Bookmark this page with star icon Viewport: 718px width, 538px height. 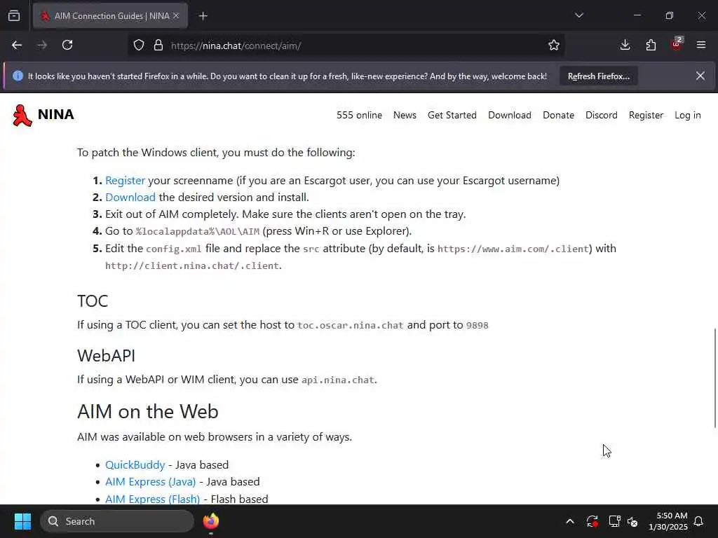pyautogui.click(x=554, y=46)
